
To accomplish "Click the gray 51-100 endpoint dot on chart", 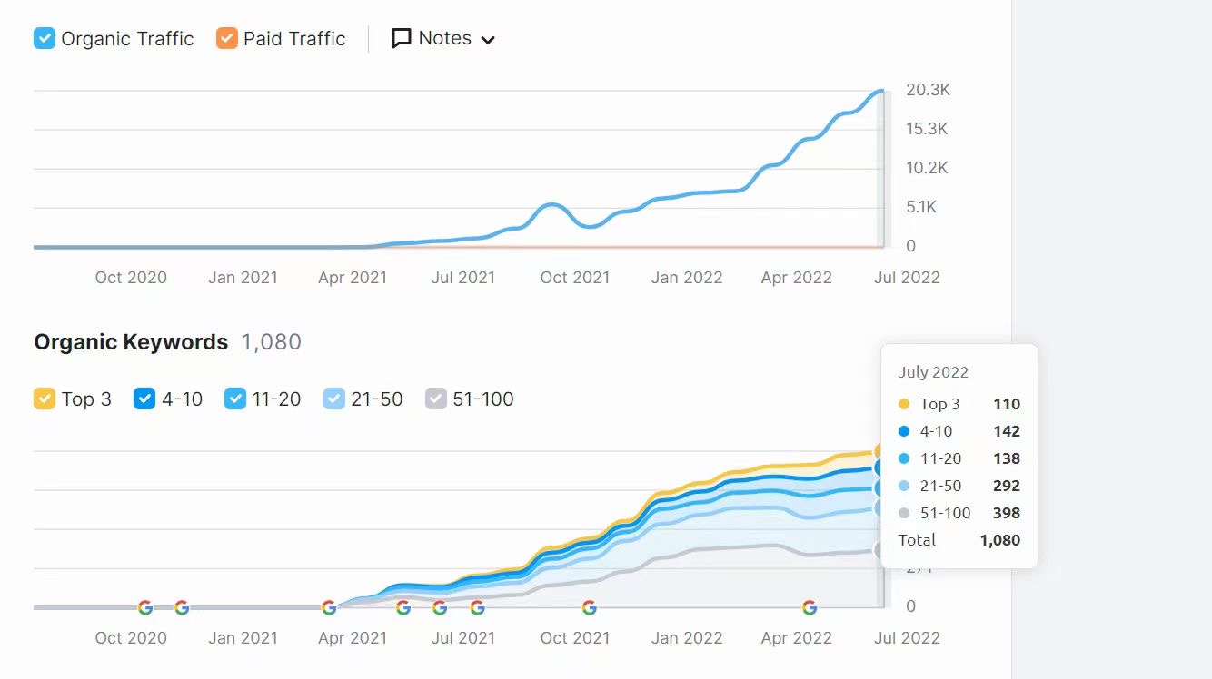I will [x=879, y=550].
